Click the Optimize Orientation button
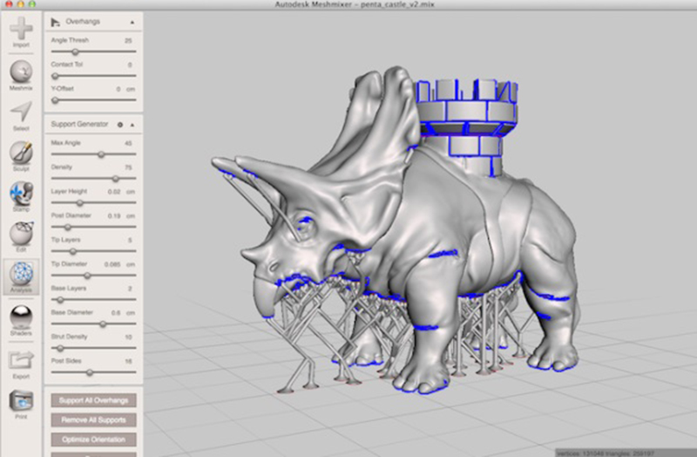Screen dimensions: 697x457 93,440
